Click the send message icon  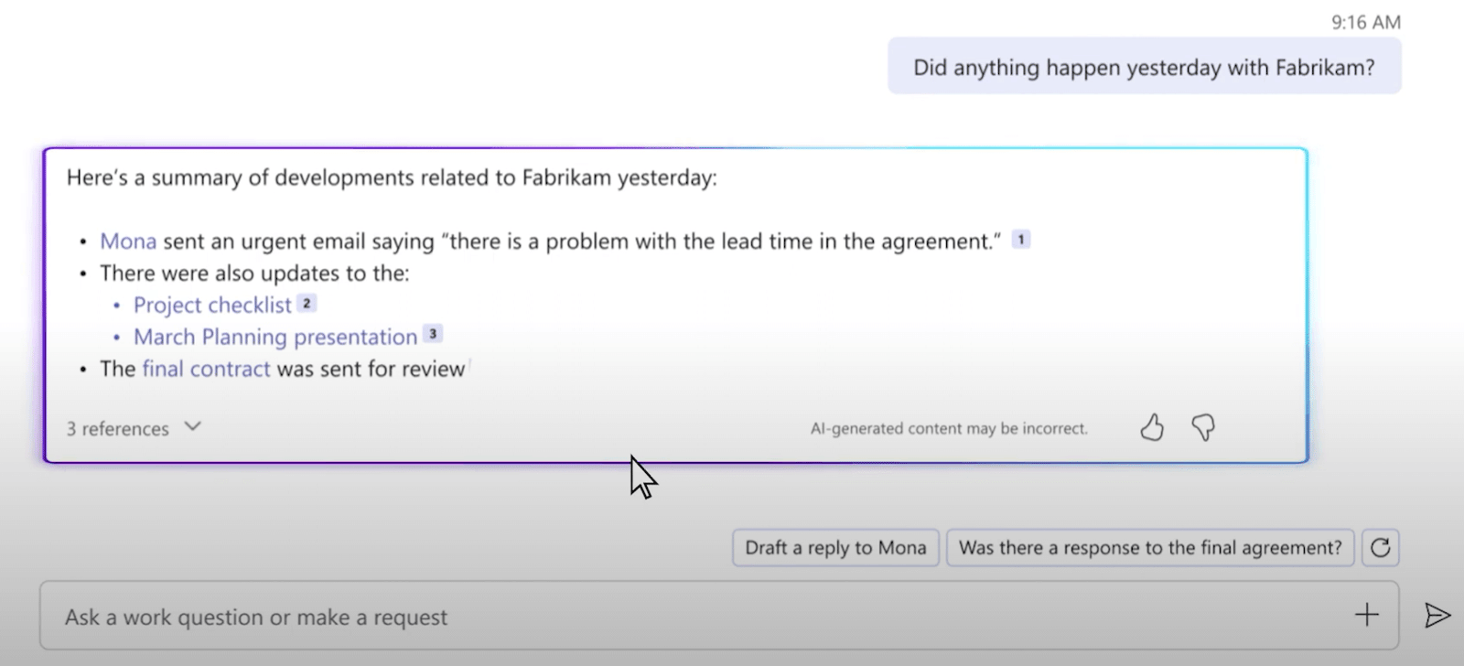[1437, 615]
